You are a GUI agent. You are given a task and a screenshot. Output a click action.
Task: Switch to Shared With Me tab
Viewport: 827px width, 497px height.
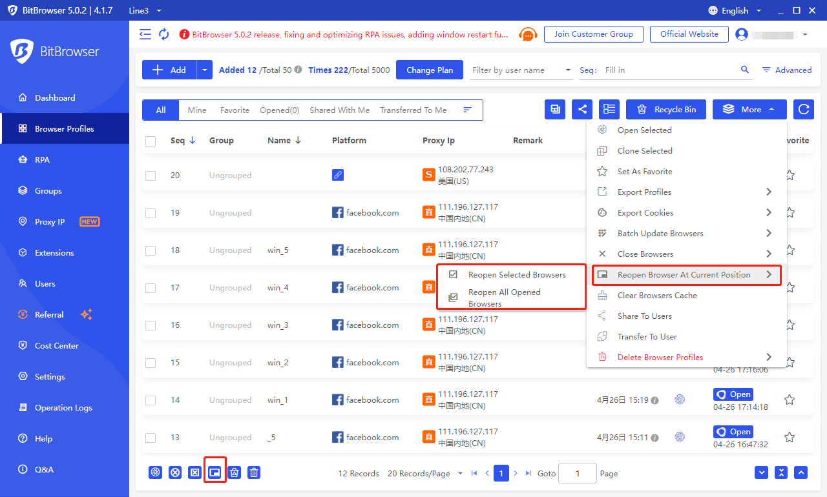coord(340,110)
